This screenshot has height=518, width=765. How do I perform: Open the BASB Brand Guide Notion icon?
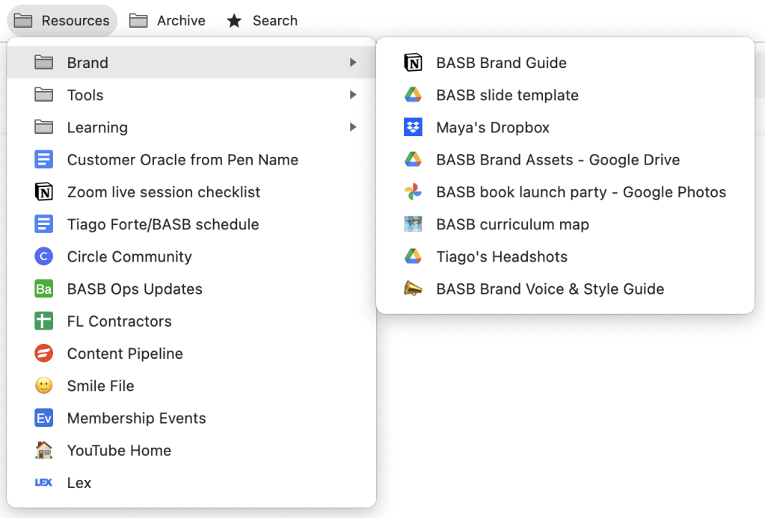[x=417, y=63]
